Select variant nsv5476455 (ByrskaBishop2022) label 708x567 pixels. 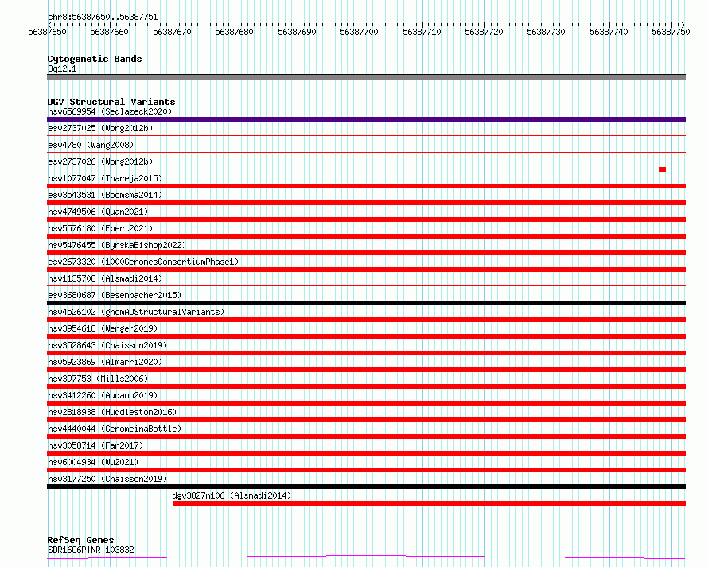tap(117, 245)
